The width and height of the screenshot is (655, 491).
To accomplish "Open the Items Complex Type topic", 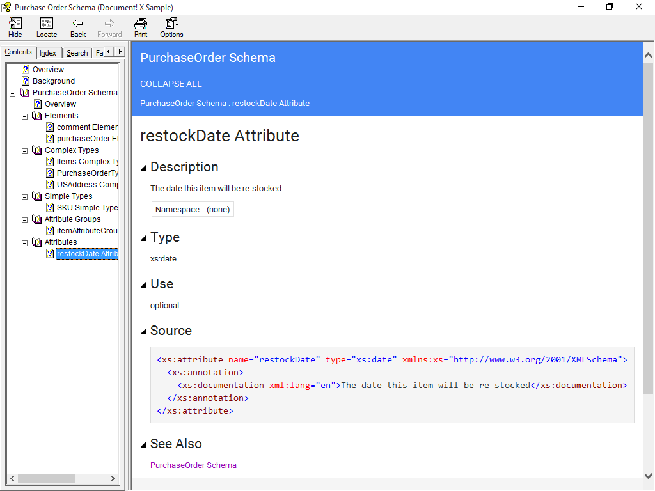I will pyautogui.click(x=87, y=162).
